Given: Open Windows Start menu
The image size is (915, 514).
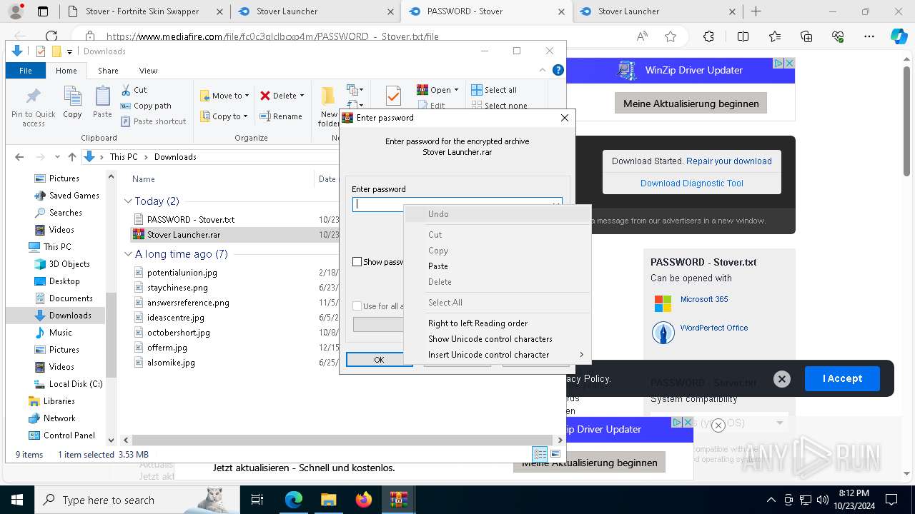Looking at the screenshot, I should [x=17, y=500].
